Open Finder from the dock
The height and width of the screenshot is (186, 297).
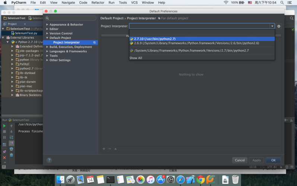(60, 180)
